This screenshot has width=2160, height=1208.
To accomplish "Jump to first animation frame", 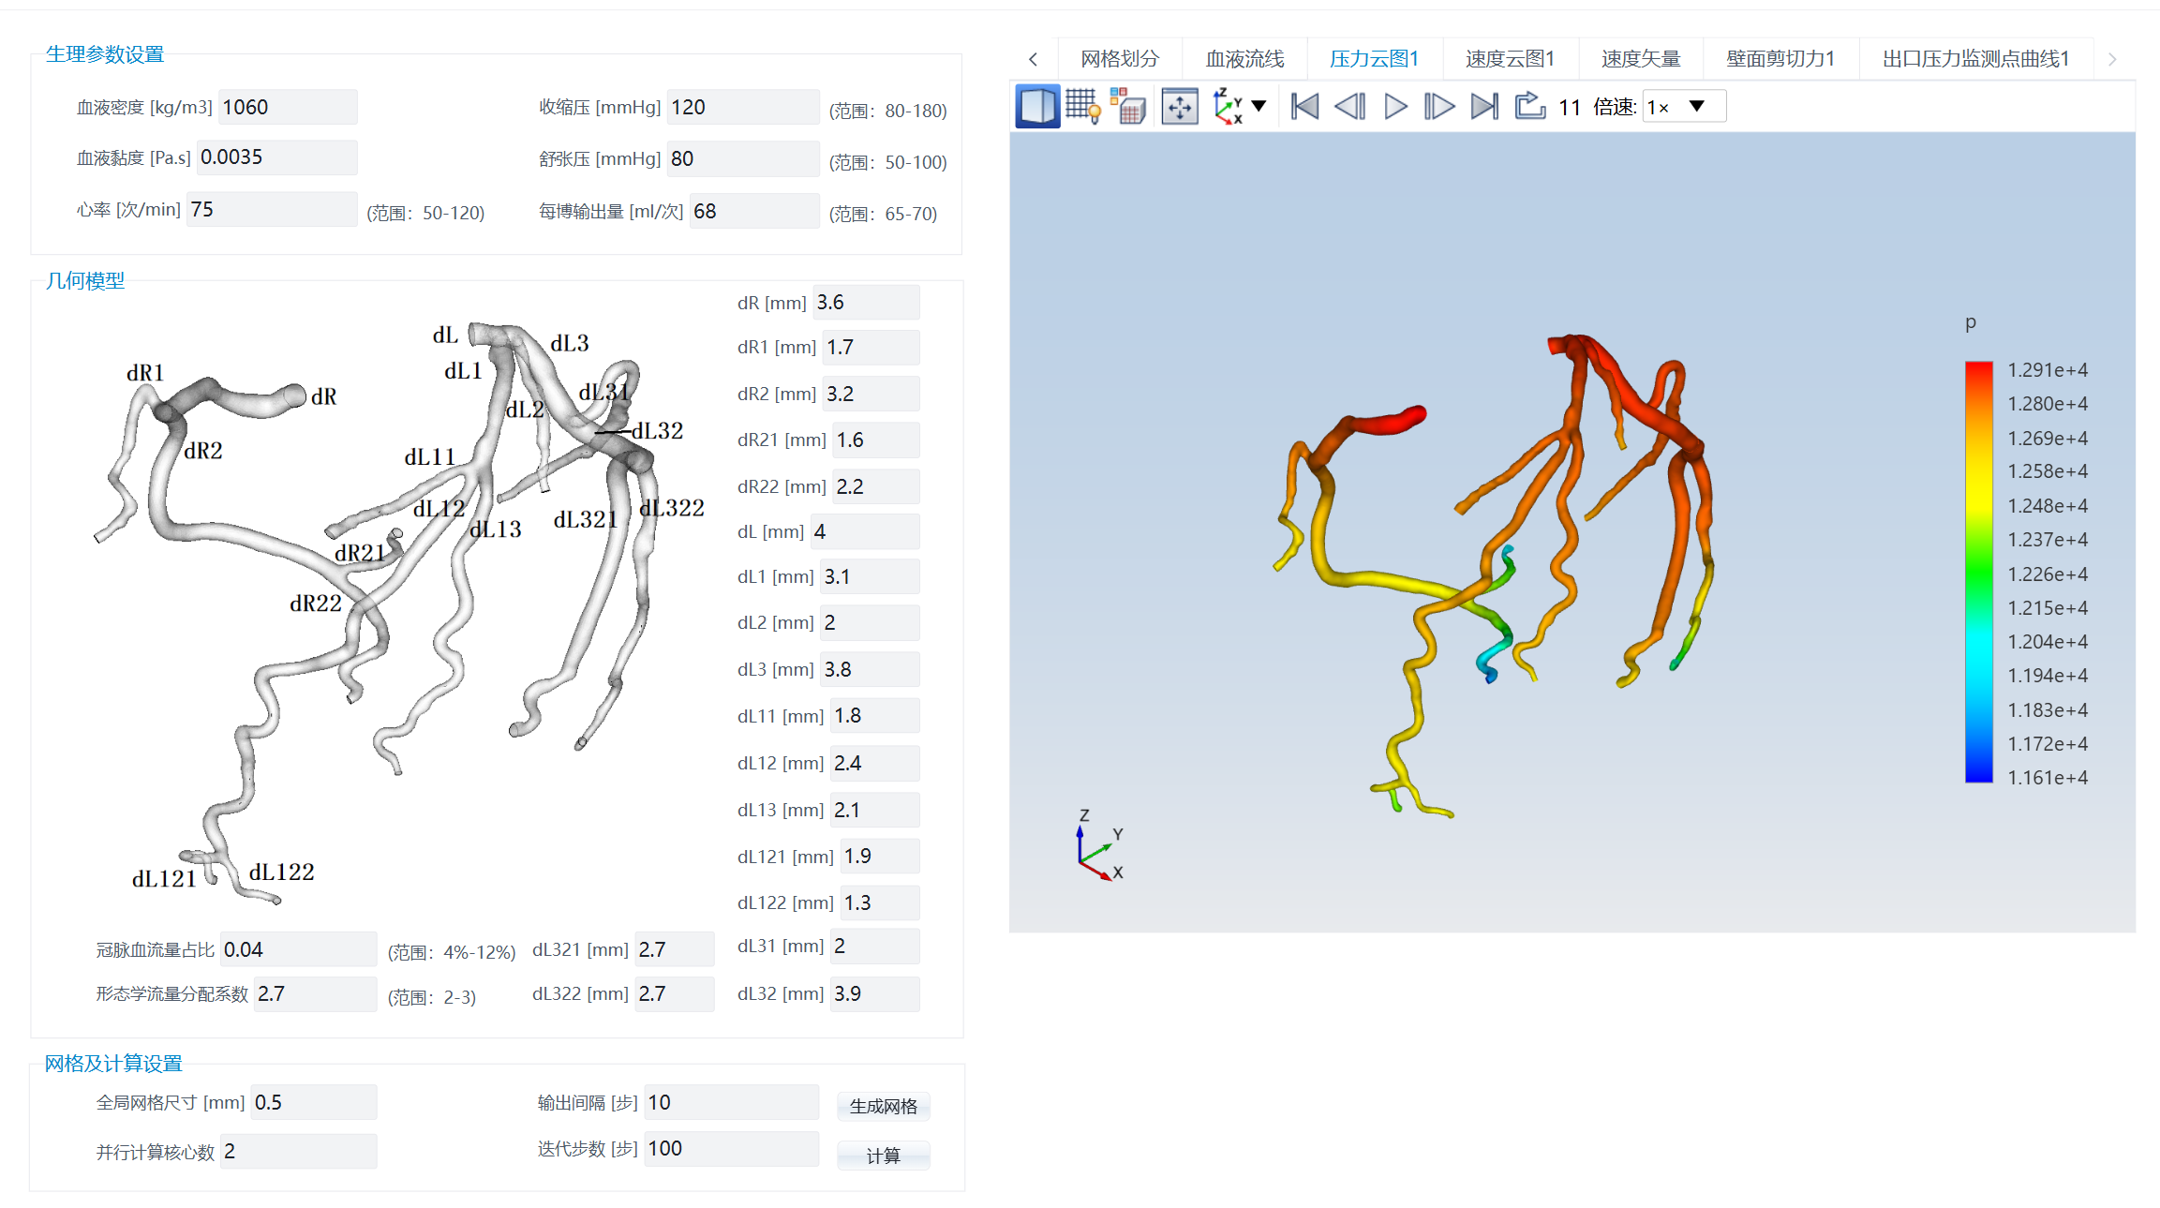I will tap(1304, 106).
